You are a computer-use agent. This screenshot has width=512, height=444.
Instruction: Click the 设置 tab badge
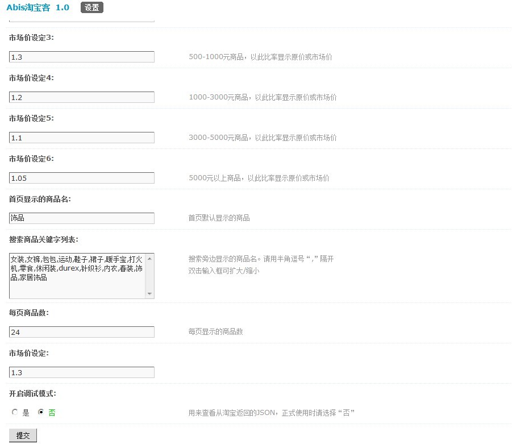point(91,7)
